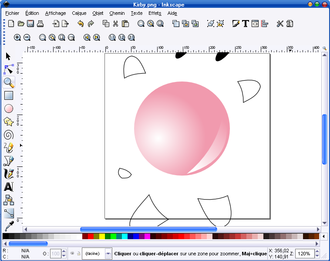Click the palette scrollbar right arrow

coord(317,244)
